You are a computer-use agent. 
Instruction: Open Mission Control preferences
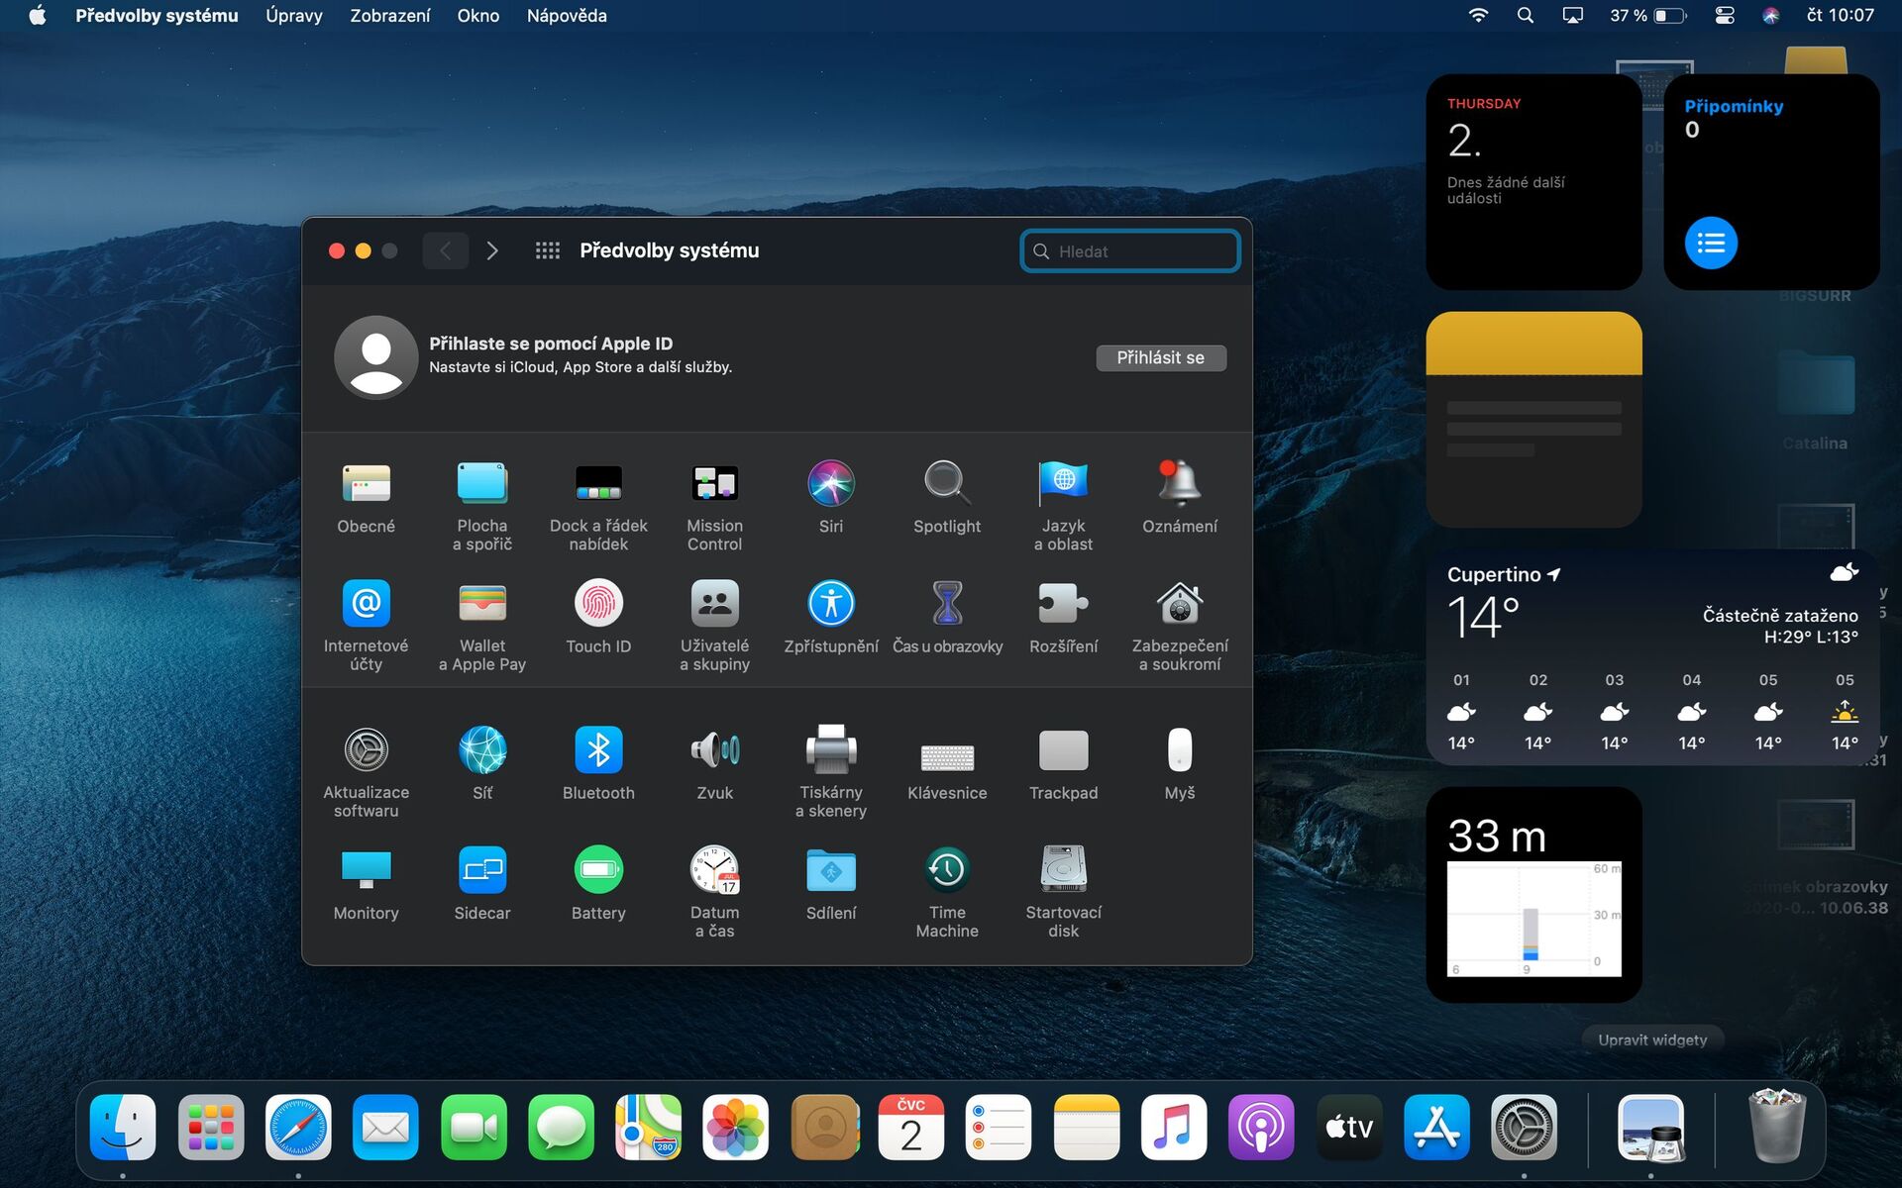[x=714, y=484]
